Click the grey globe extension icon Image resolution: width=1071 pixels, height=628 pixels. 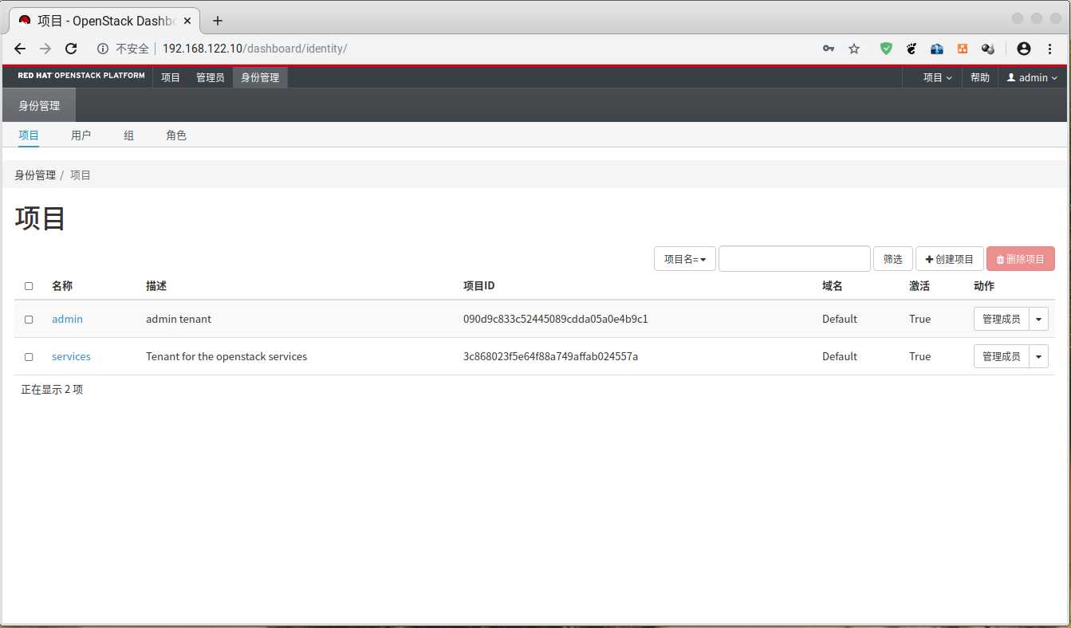click(988, 49)
